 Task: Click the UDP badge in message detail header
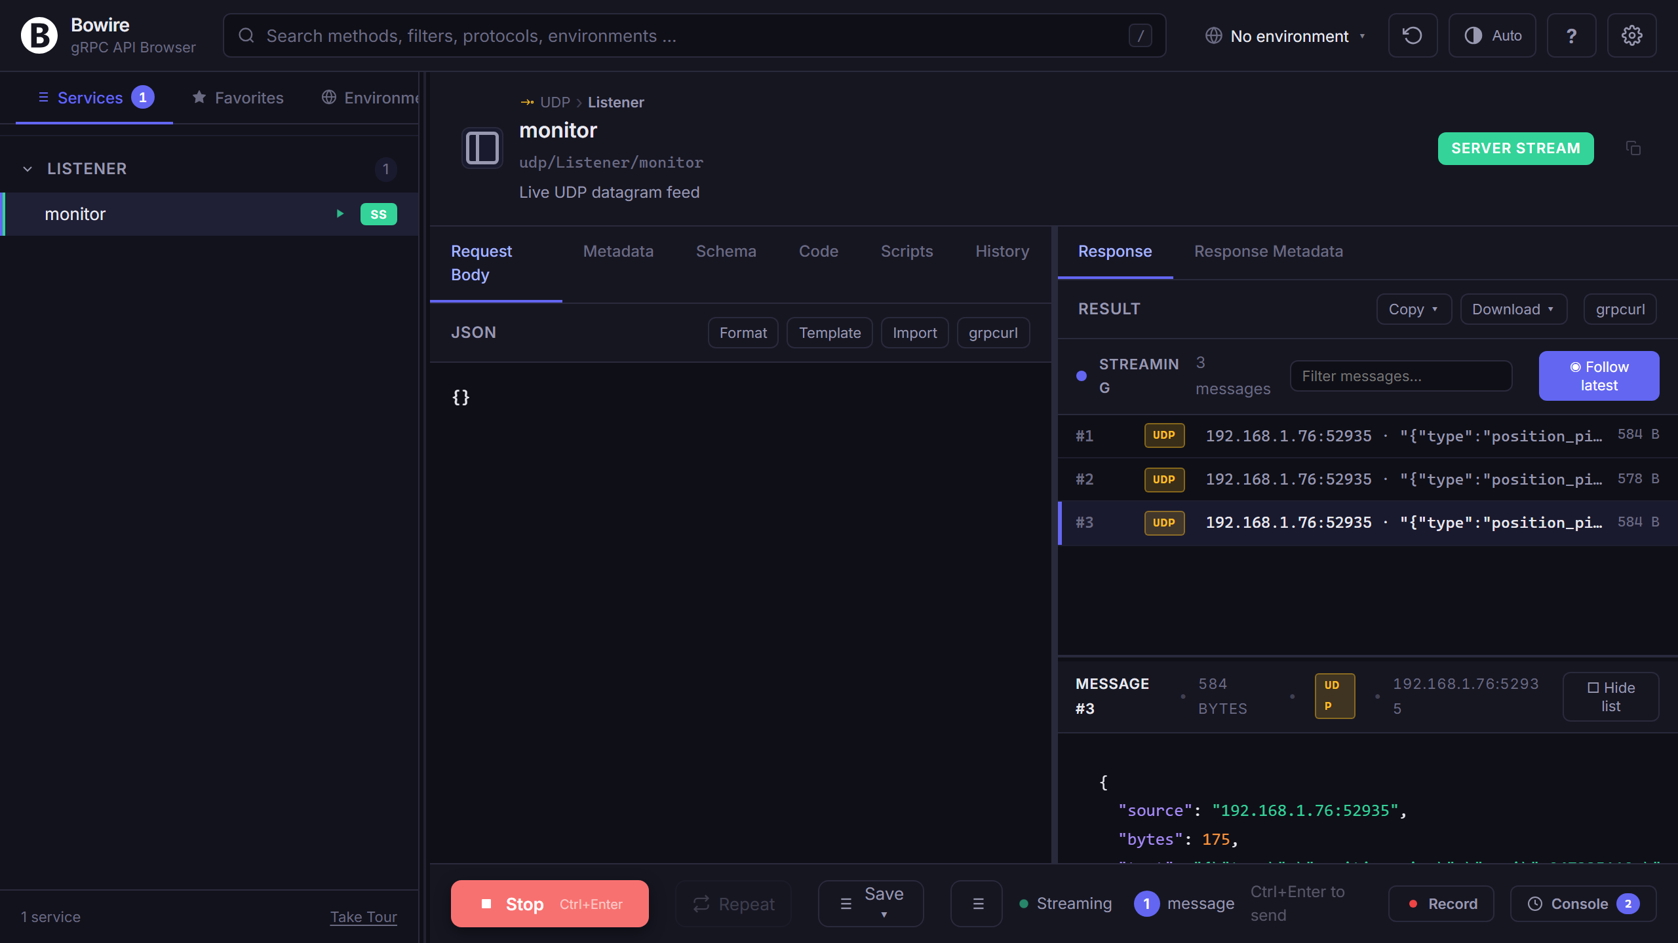(x=1335, y=696)
